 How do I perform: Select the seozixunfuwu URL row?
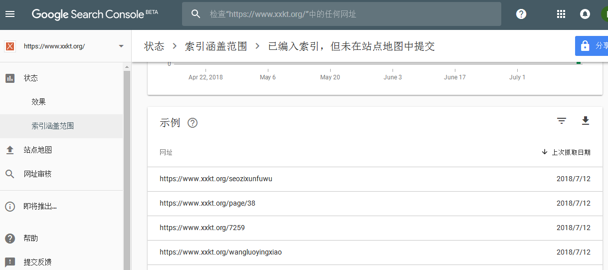(375, 179)
